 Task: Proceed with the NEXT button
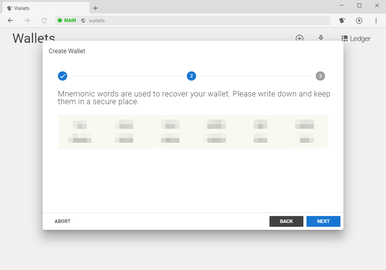pos(323,221)
